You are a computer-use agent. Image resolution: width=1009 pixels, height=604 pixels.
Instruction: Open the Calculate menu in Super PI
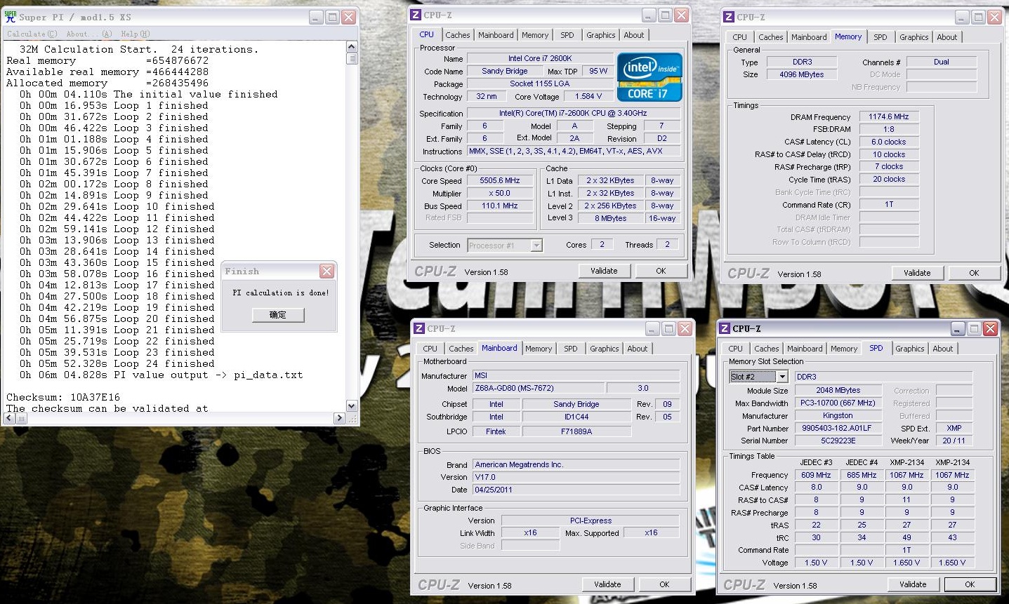click(32, 34)
